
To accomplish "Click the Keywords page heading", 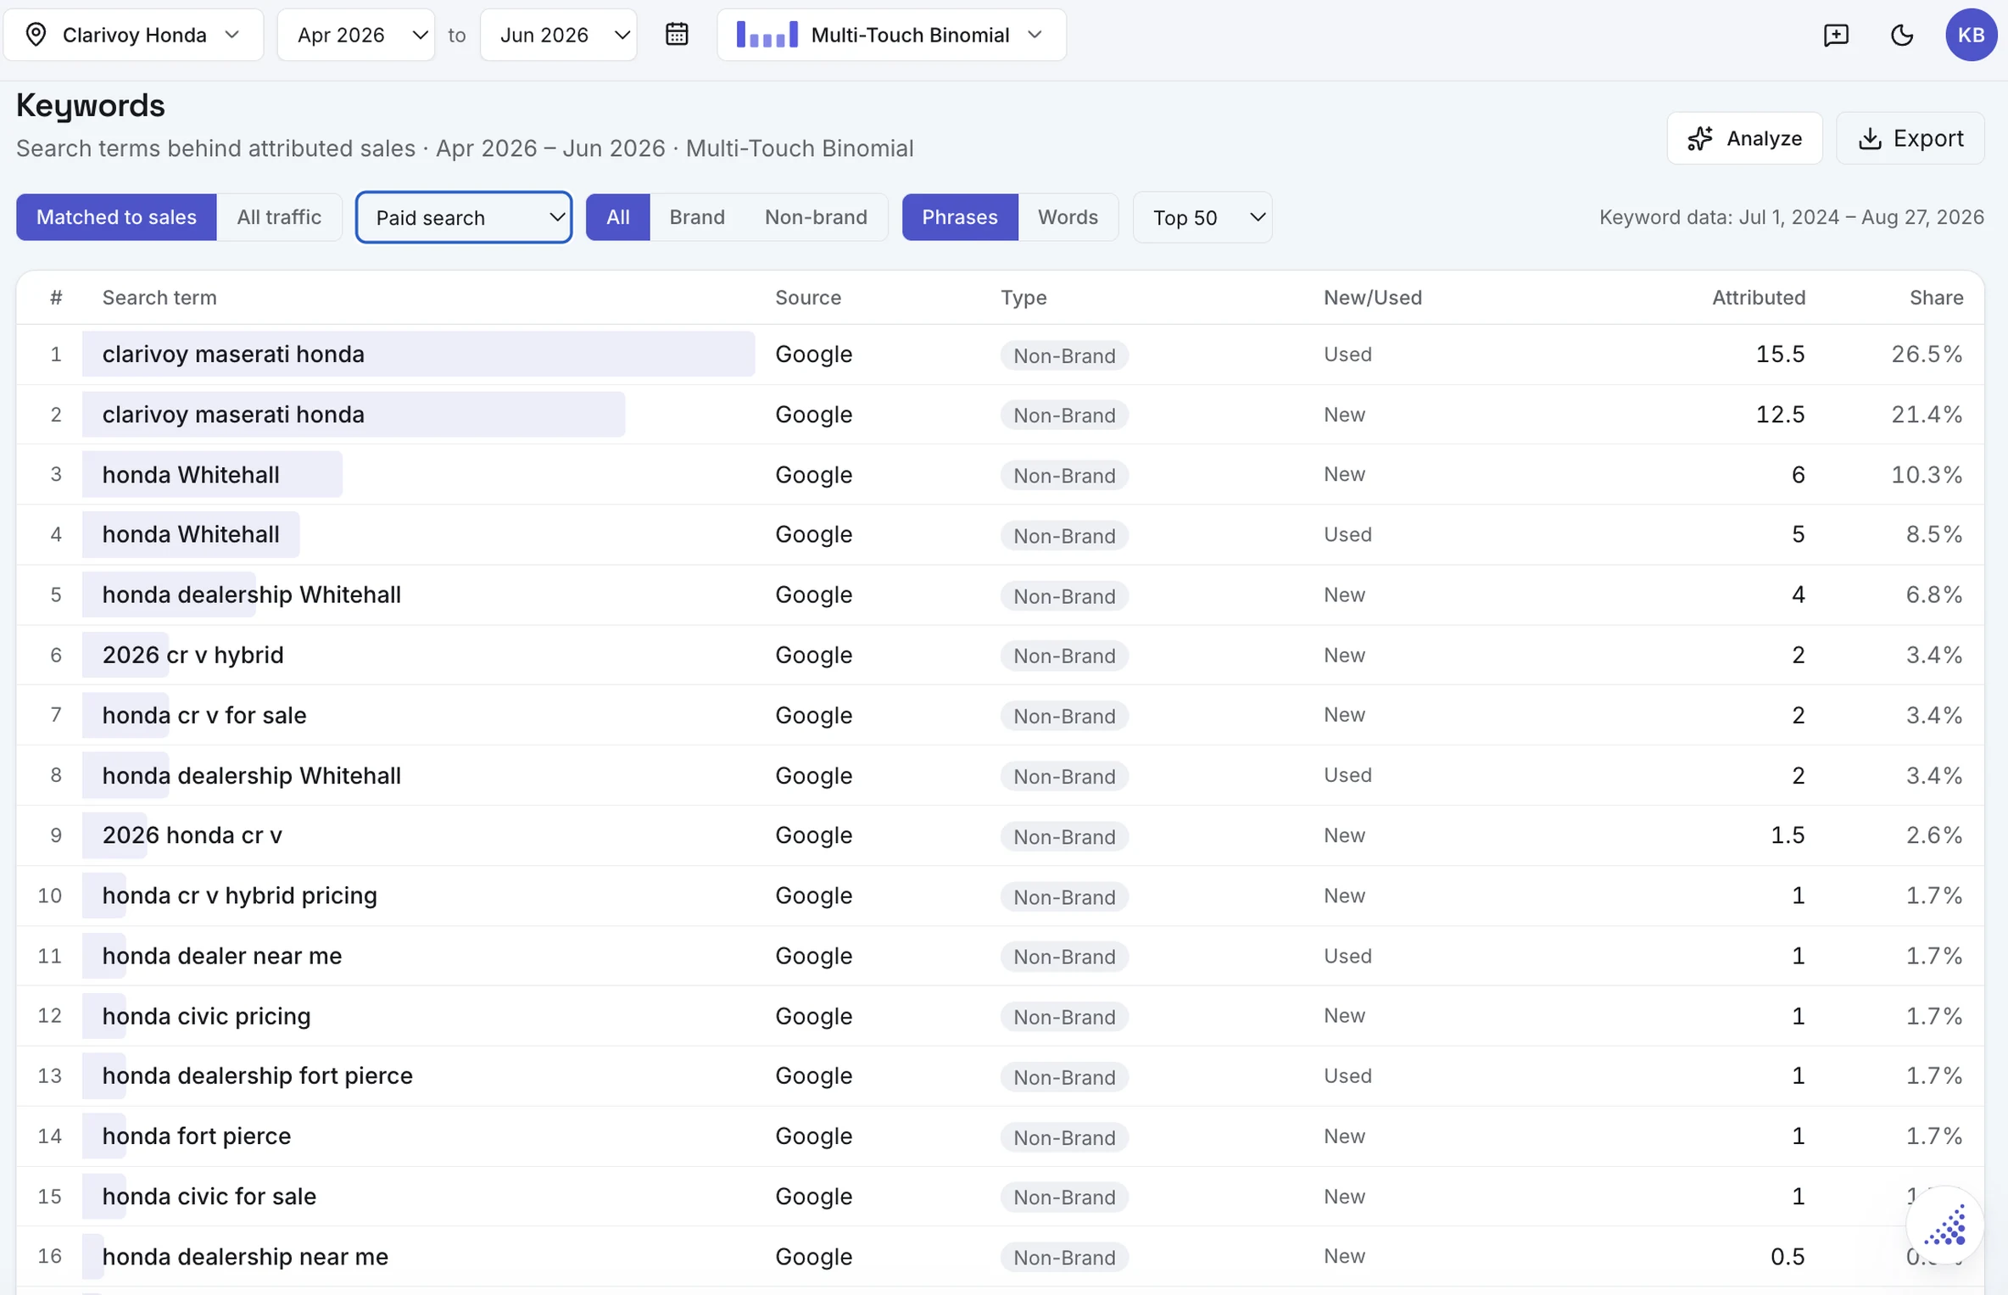I will (x=91, y=106).
